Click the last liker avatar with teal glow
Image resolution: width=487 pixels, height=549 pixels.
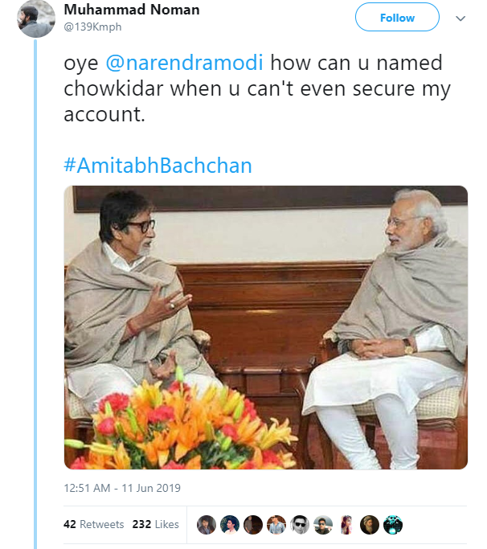(x=393, y=525)
